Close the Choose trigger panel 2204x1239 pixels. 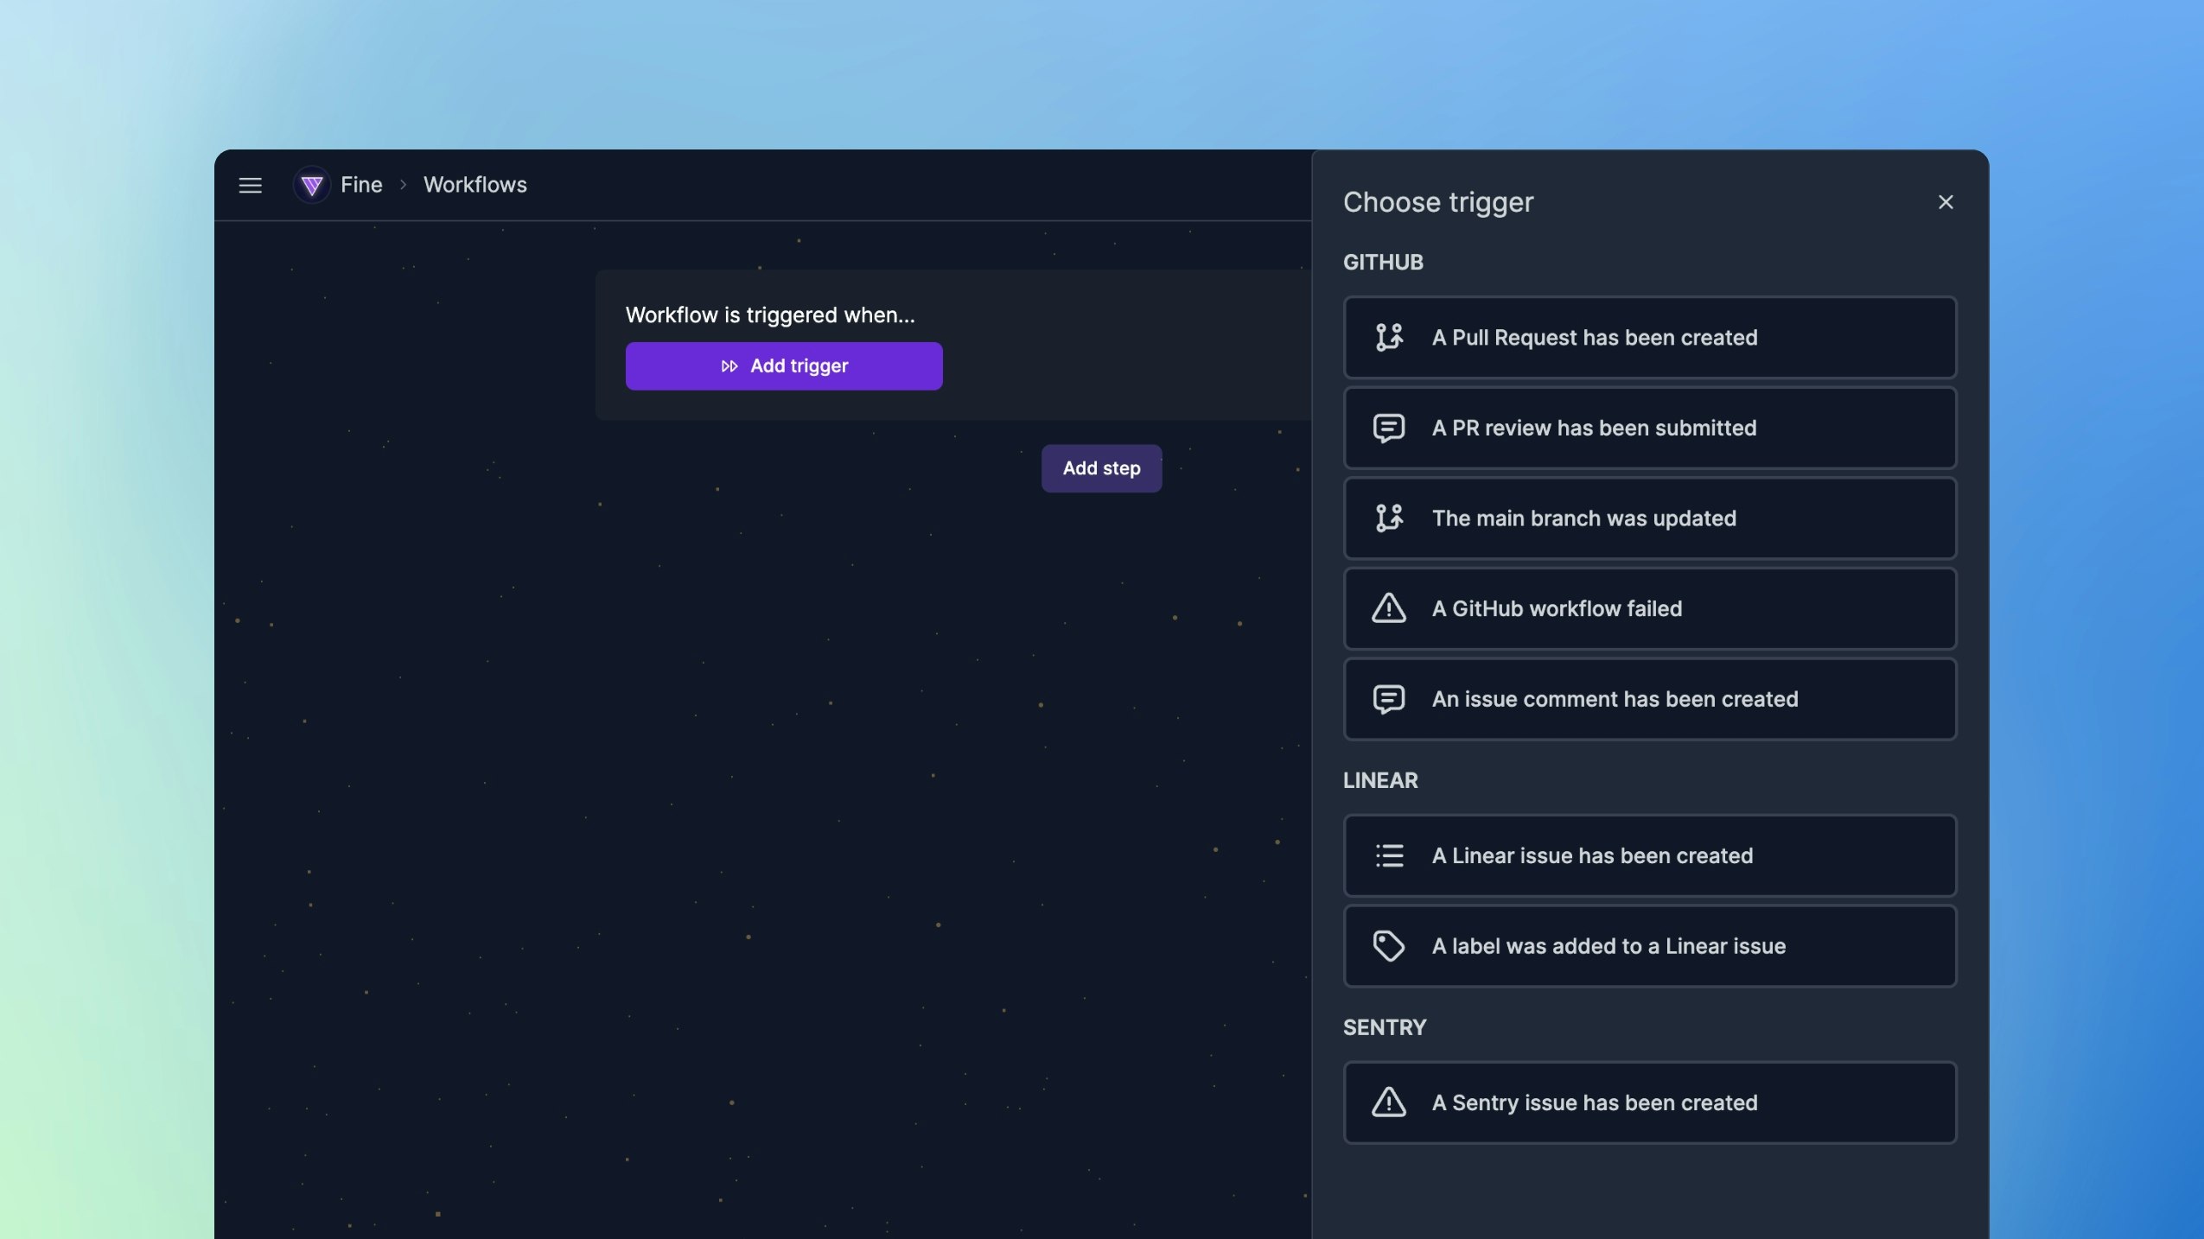(x=1946, y=202)
